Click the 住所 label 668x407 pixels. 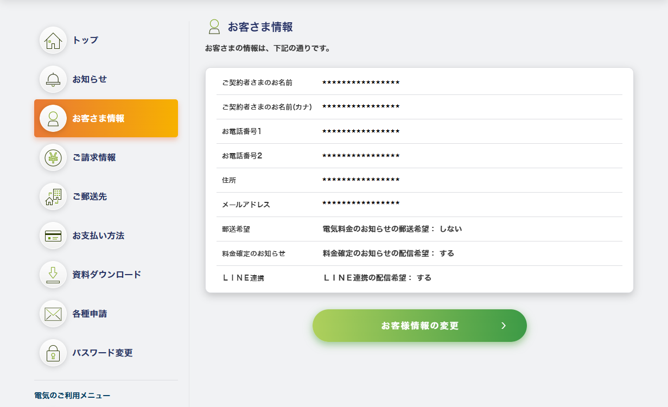229,180
